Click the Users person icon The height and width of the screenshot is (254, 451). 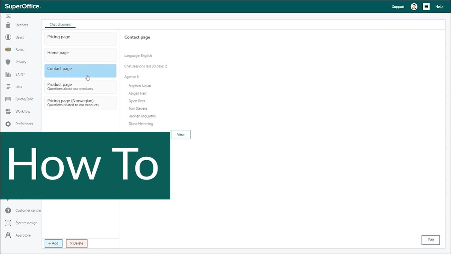(8, 37)
